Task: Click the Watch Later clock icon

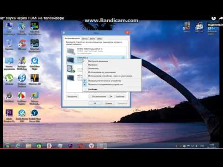Action: 214,18
